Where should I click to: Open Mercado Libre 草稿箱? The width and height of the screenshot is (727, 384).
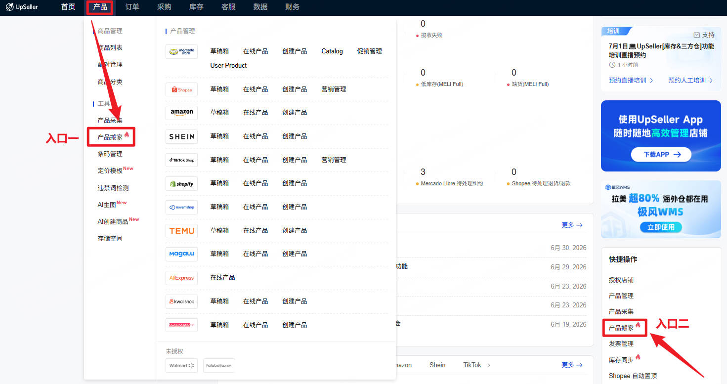point(219,51)
